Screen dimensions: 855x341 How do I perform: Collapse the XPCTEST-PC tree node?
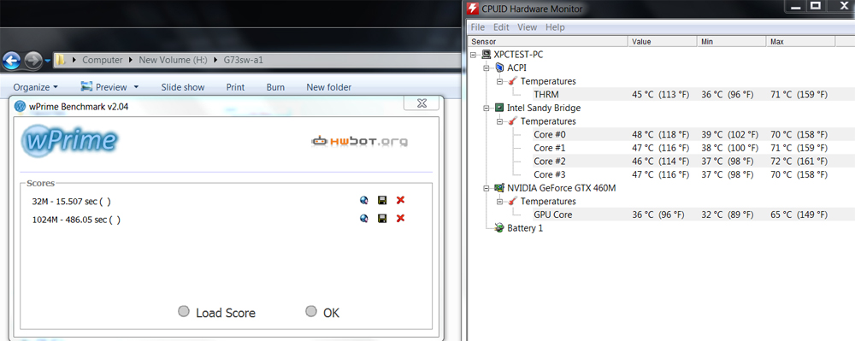[473, 55]
